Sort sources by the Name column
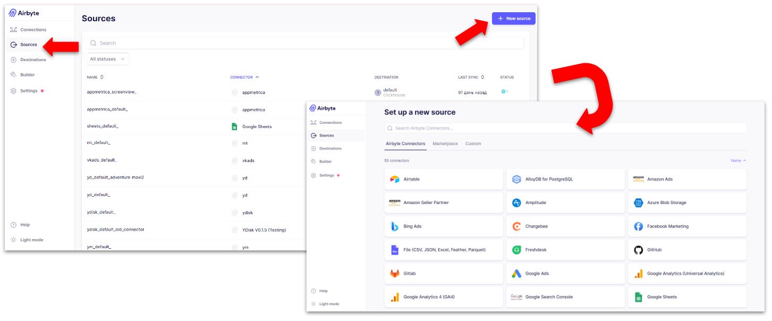Image resolution: width=772 pixels, height=321 pixels. [x=96, y=77]
